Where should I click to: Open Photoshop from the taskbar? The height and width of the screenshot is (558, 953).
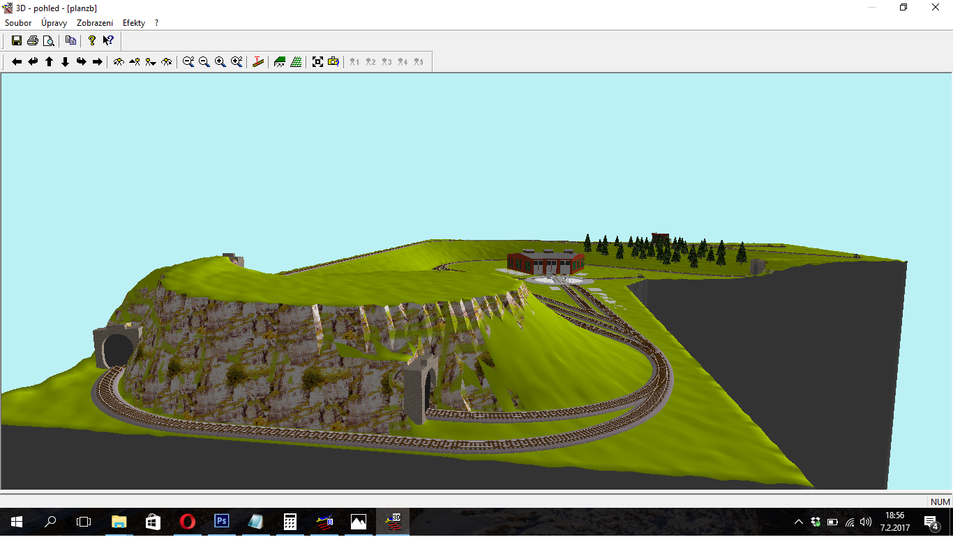222,521
